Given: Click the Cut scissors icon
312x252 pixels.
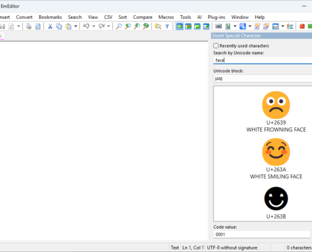Looking at the screenshot, I should coord(50,26).
